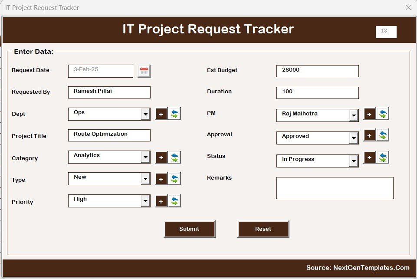Add new Status using plus icon
The width and height of the screenshot is (417, 279).
pos(369,158)
